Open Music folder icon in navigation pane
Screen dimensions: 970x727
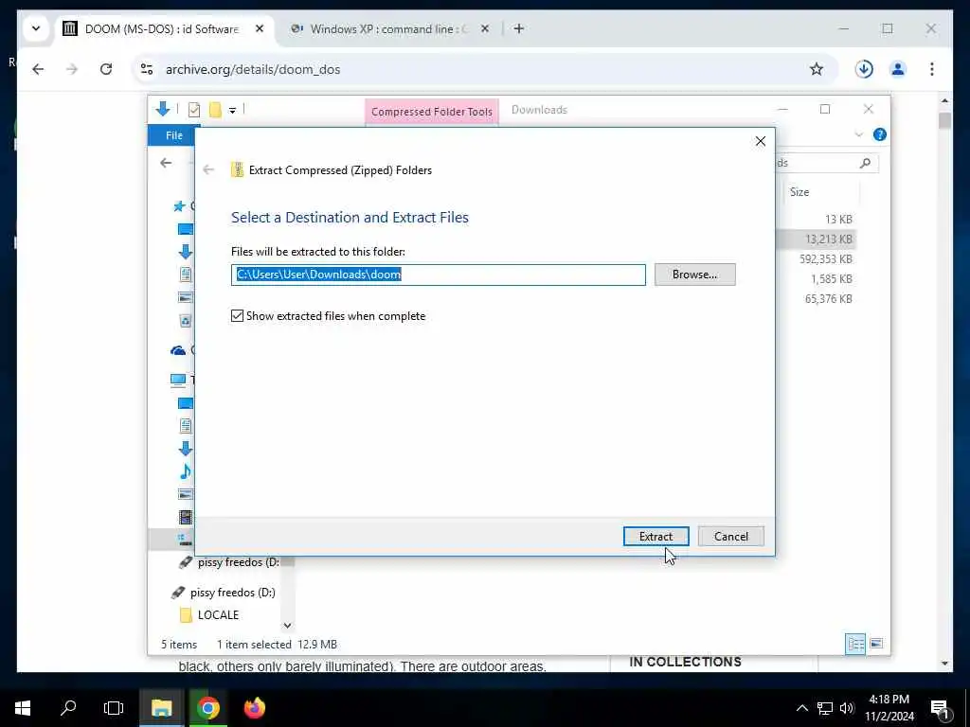[185, 471]
